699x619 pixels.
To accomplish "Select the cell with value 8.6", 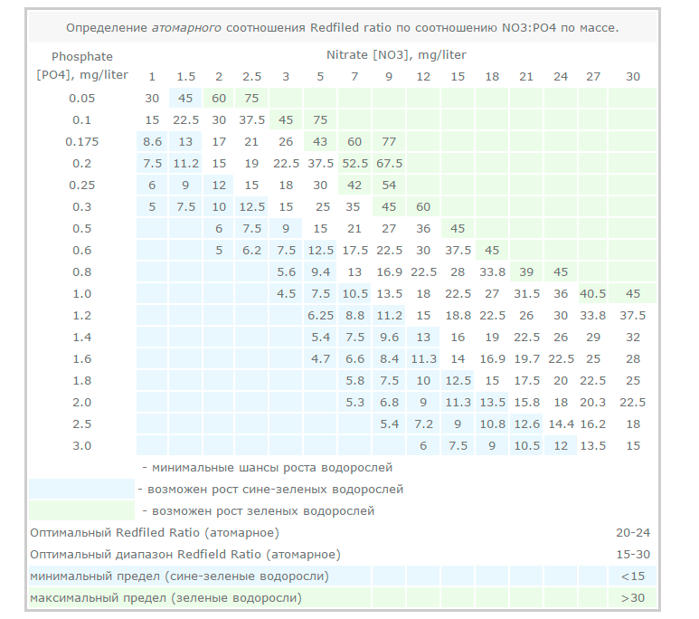I will pos(152,141).
